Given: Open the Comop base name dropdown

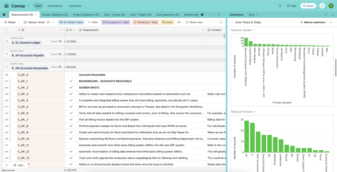Looking at the screenshot, I should tap(28, 6).
